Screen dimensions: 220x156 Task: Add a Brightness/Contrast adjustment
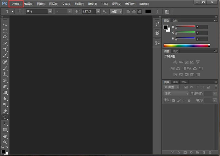coord(175,62)
